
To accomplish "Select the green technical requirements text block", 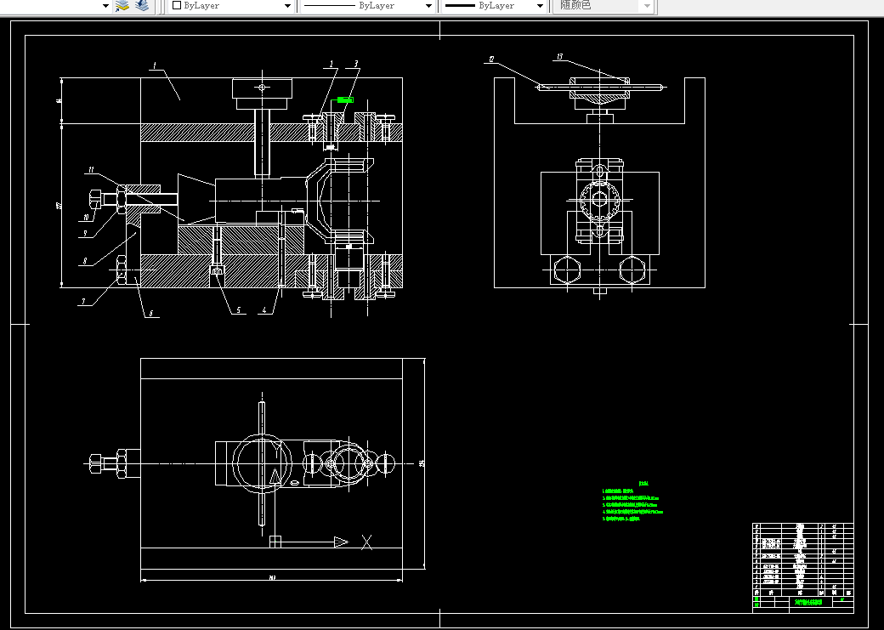I will [x=632, y=502].
